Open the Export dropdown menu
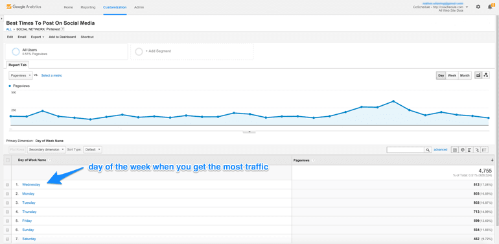Screen dimensions: 499x244 tap(37, 37)
